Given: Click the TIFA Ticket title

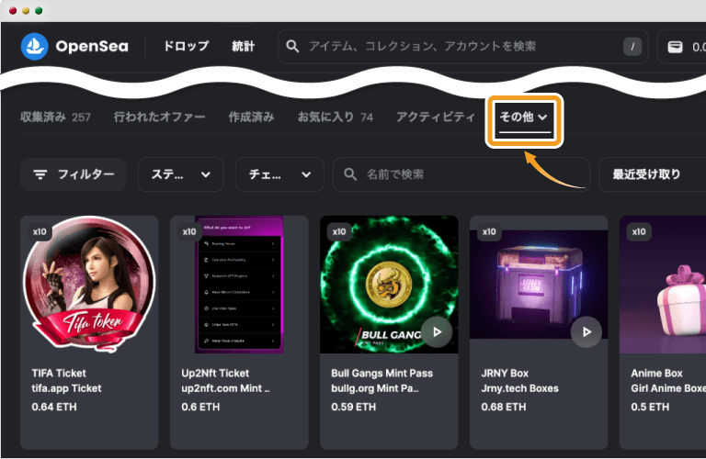Looking at the screenshot, I should click(59, 373).
